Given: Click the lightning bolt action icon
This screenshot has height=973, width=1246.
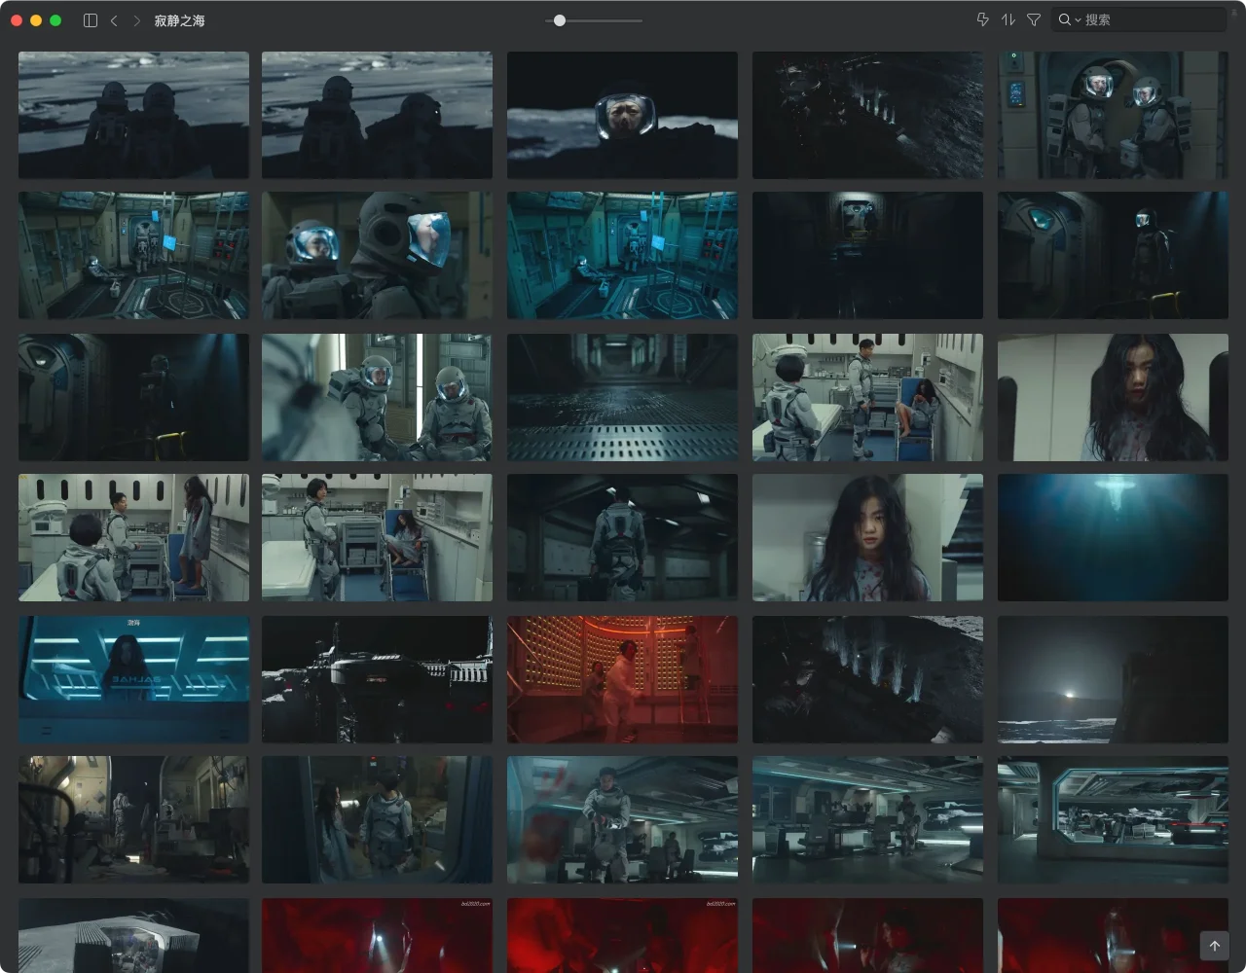Looking at the screenshot, I should (x=982, y=19).
